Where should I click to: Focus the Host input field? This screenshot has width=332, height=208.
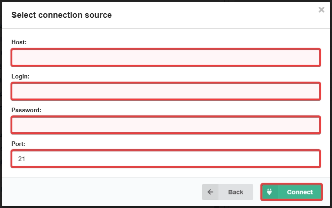(x=166, y=57)
